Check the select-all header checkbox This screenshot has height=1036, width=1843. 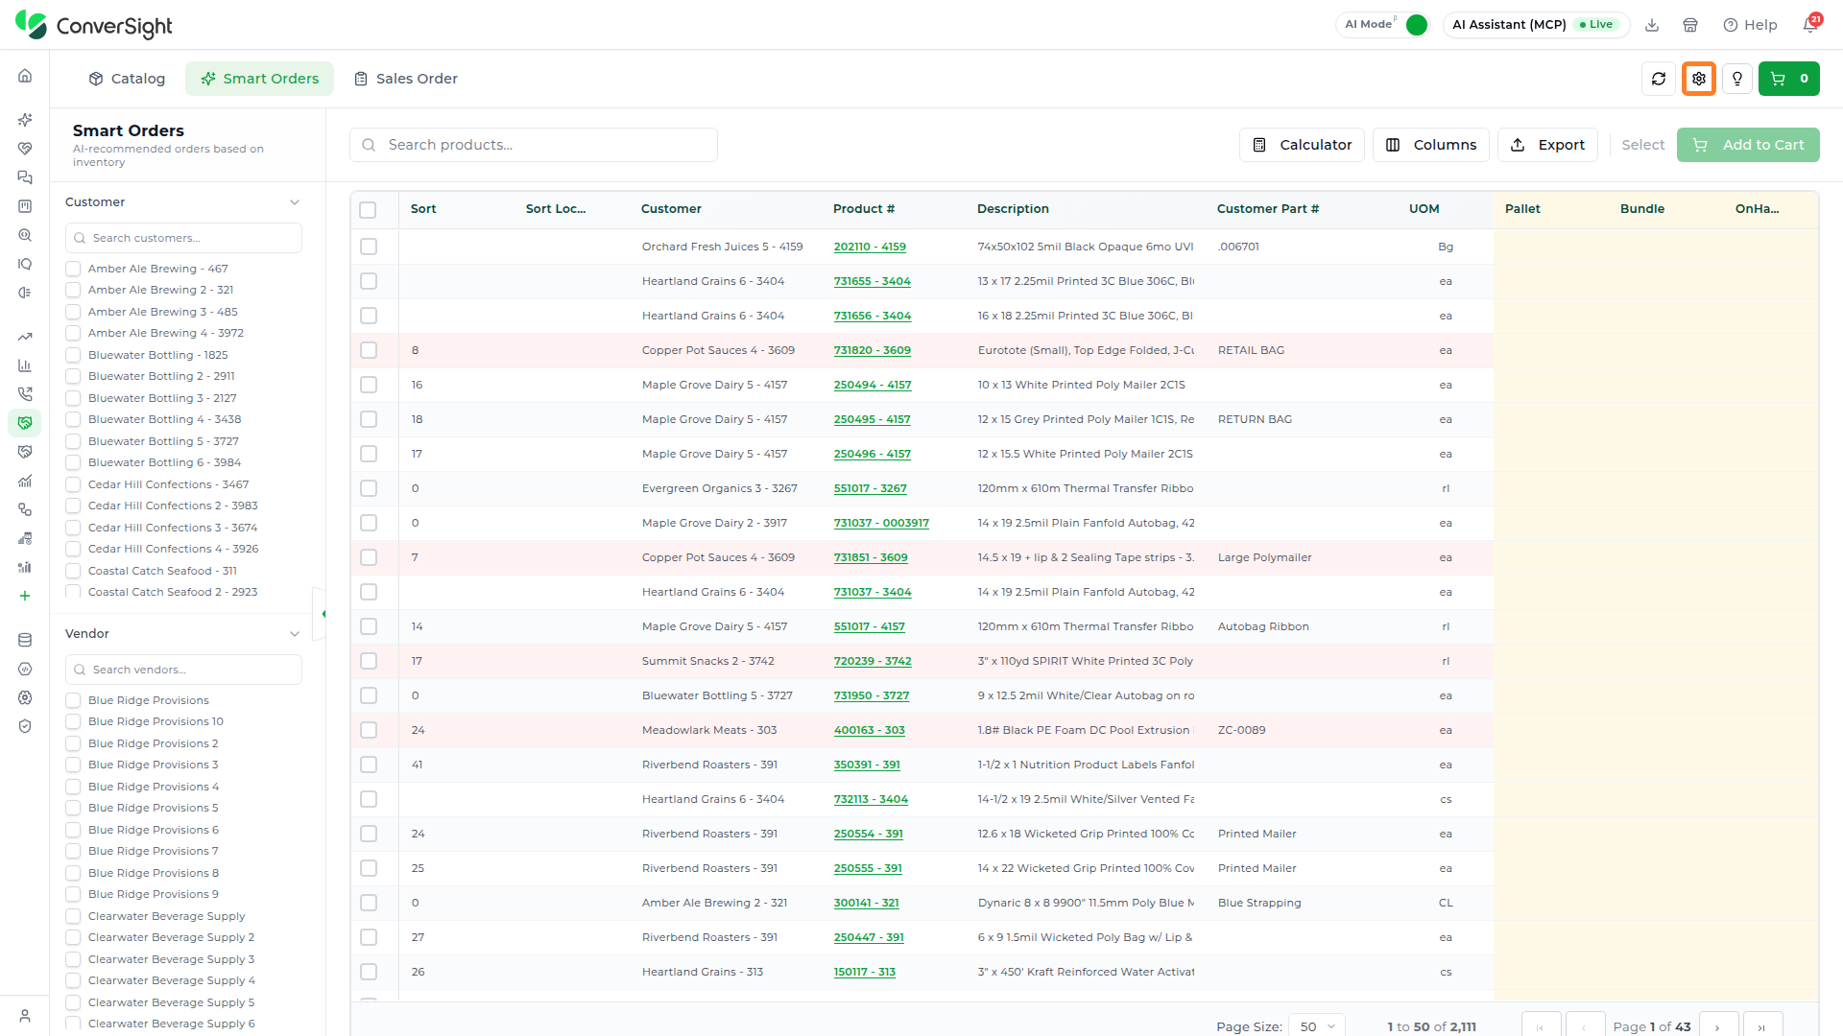(368, 209)
